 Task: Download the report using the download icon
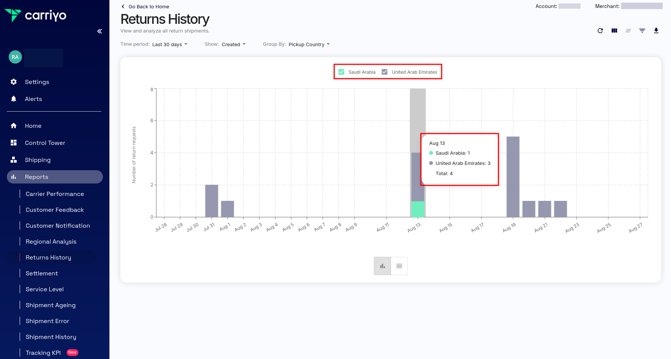point(657,31)
